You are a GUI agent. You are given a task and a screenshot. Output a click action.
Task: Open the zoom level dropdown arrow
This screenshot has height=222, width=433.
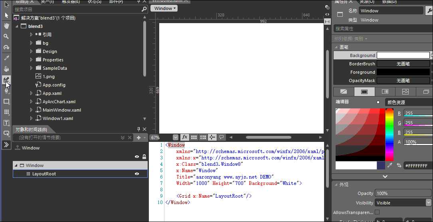[x=176, y=138]
